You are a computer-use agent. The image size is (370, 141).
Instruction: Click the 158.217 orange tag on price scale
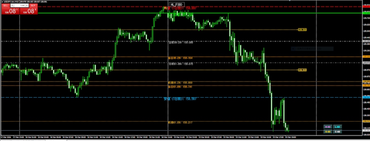pyautogui.click(x=366, y=121)
